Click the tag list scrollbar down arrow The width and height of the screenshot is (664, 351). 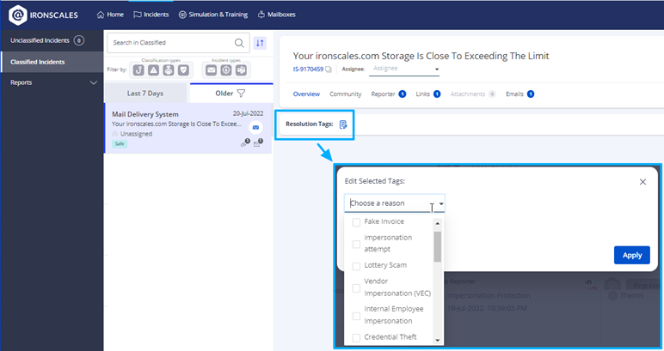438,340
